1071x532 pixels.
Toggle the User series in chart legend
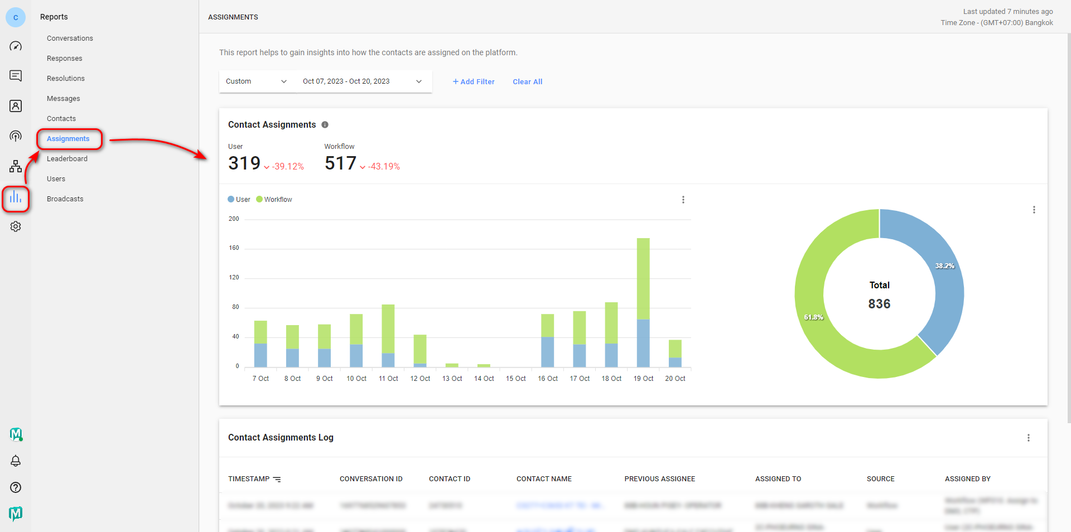[239, 200]
